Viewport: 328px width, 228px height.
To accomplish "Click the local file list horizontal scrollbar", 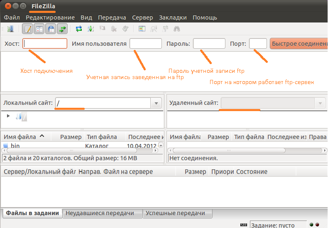I will [x=72, y=151].
